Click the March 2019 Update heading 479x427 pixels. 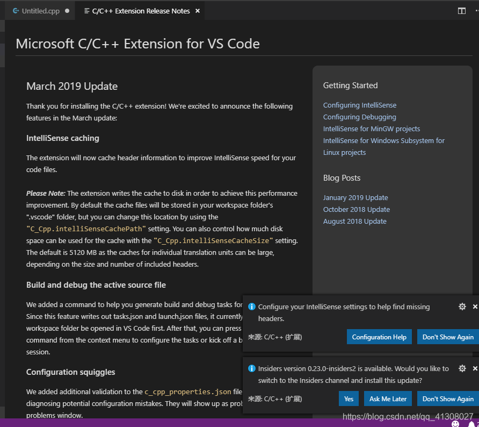point(72,86)
